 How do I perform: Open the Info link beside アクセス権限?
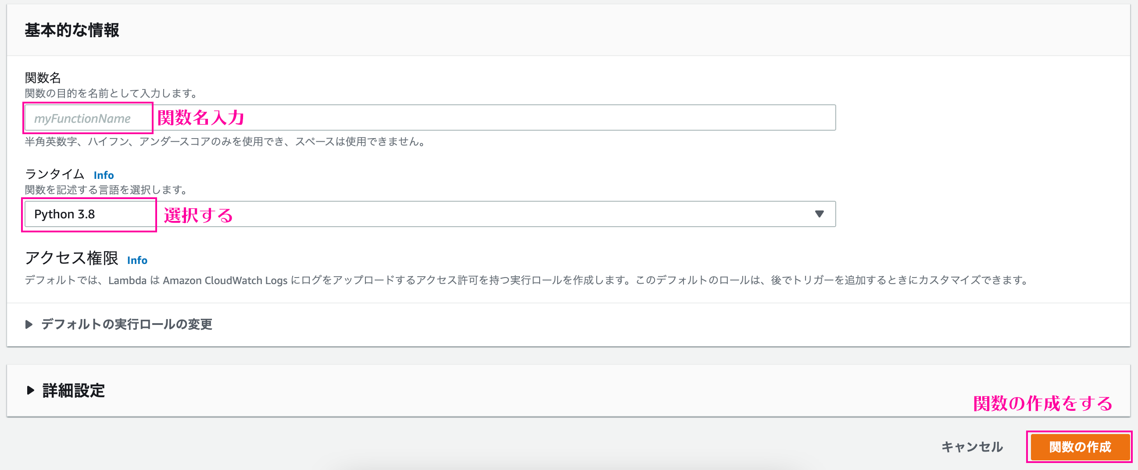[137, 260]
